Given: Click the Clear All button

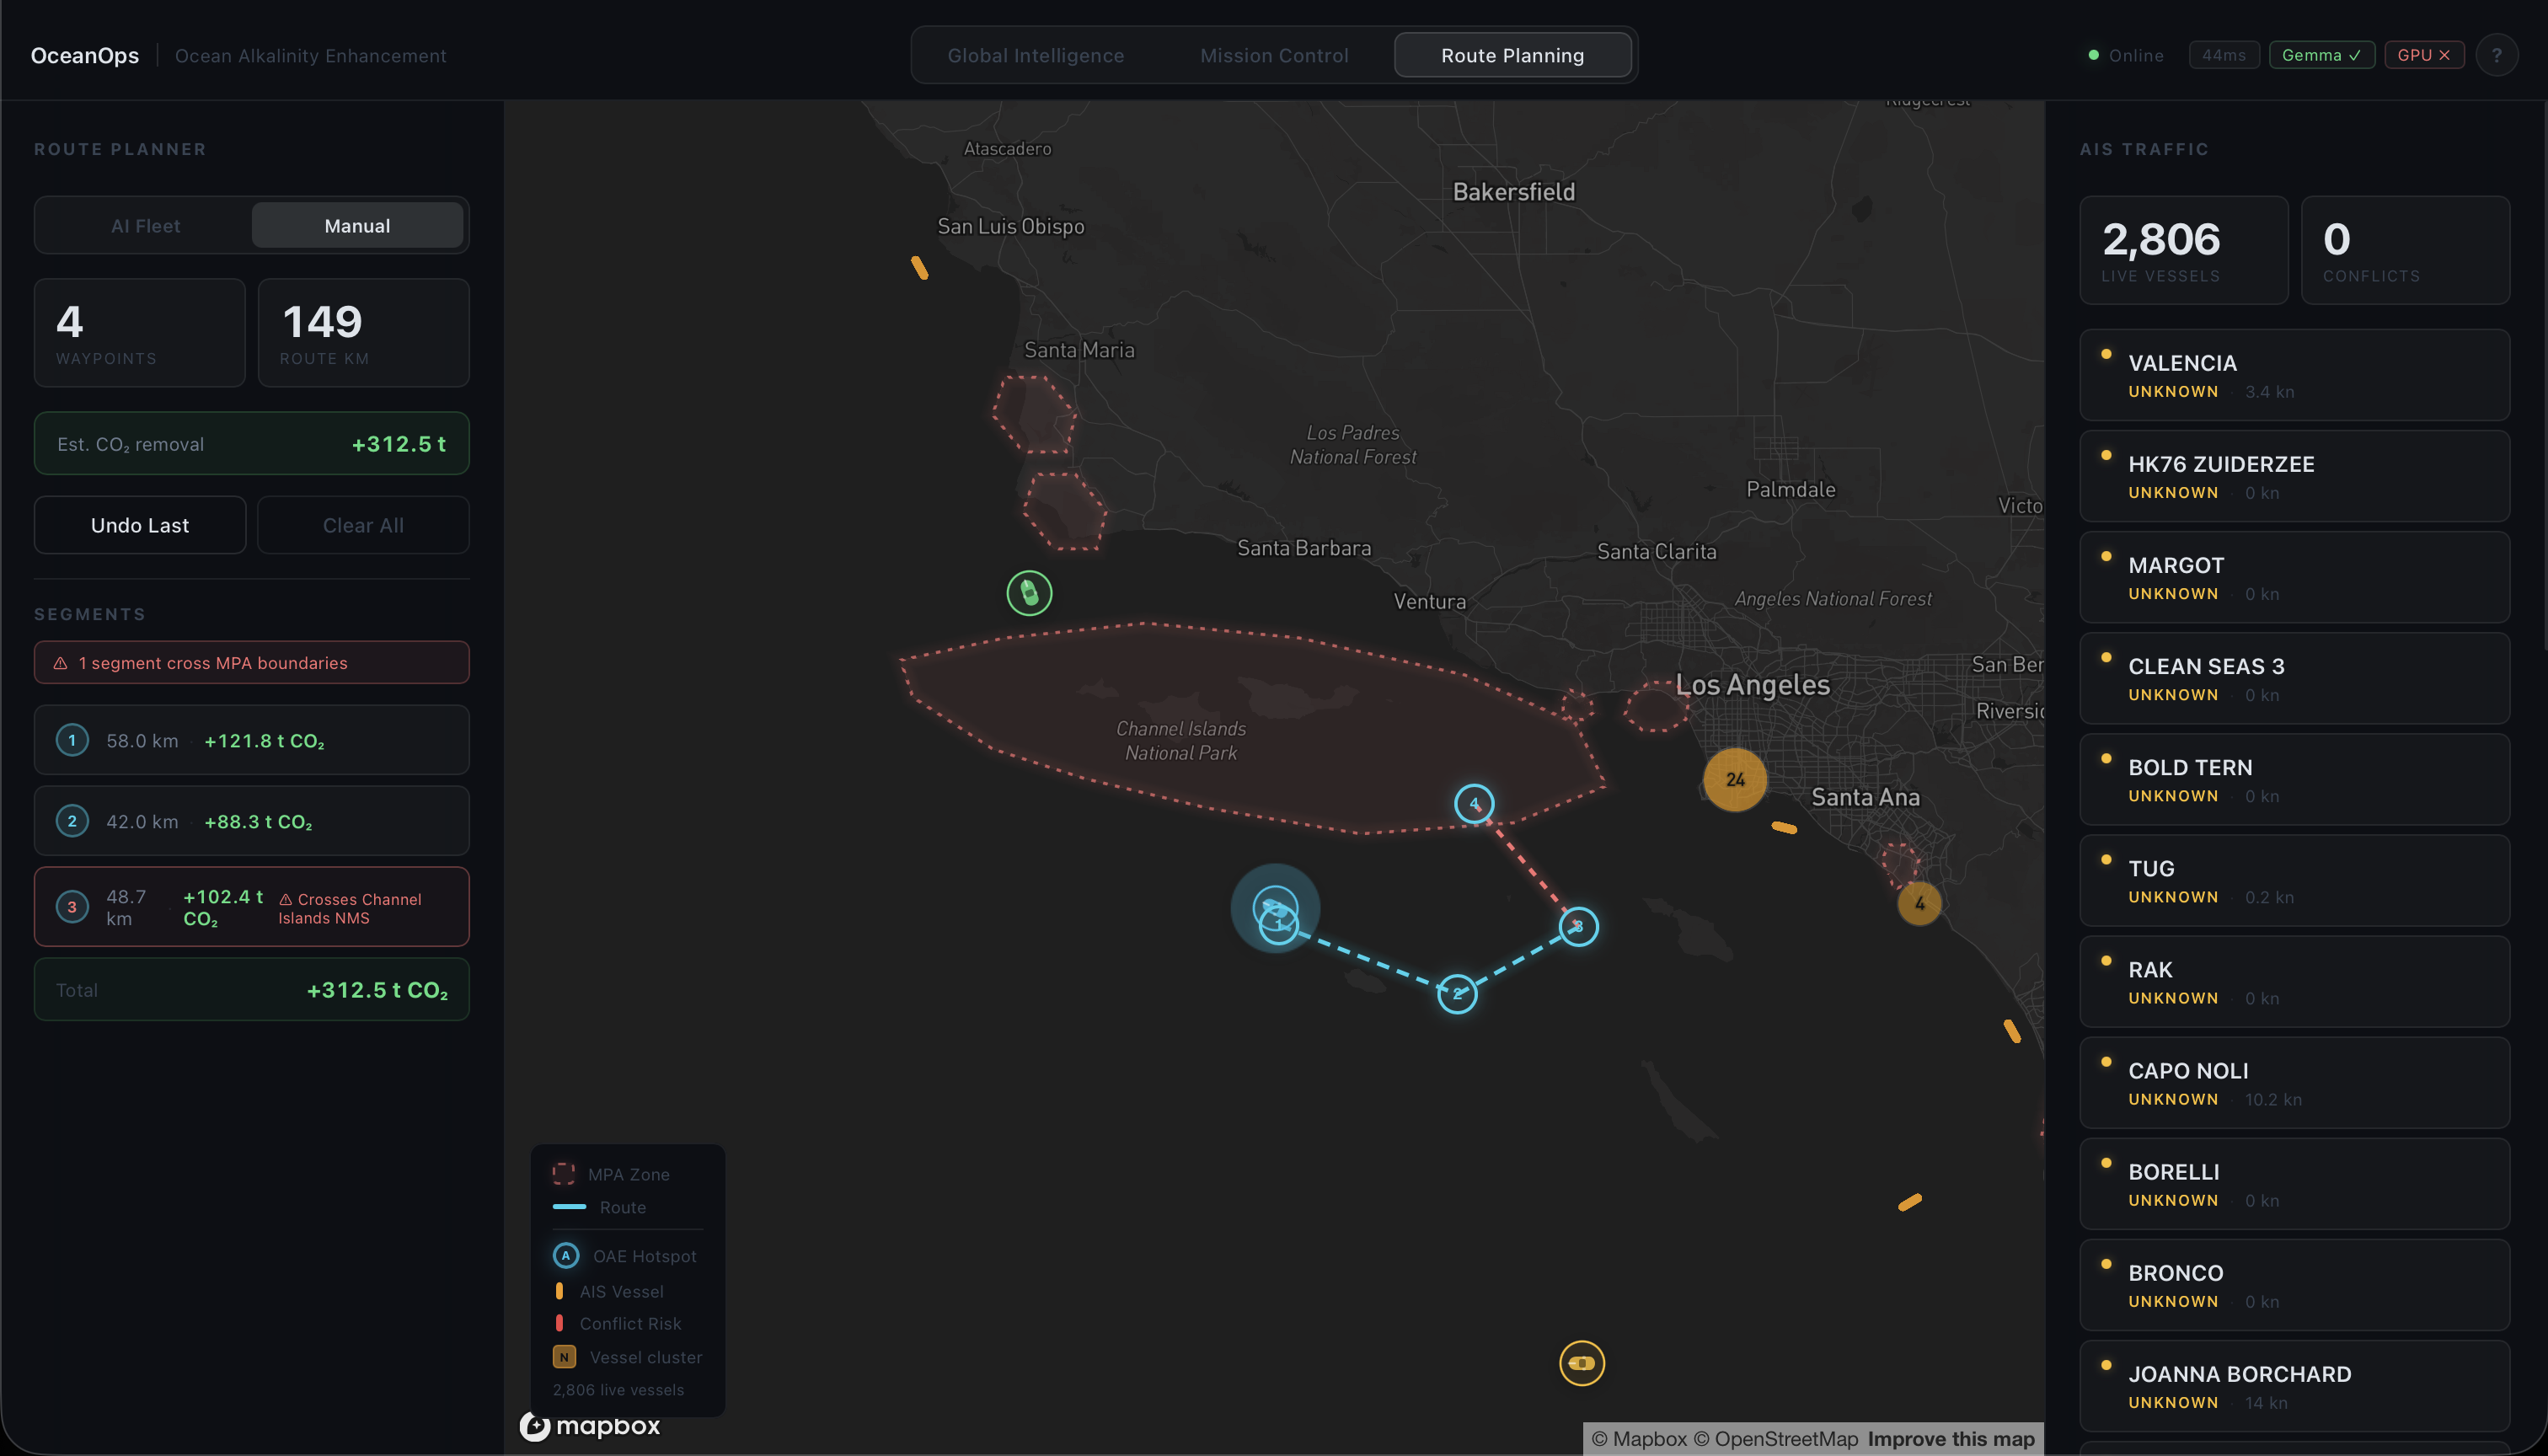Looking at the screenshot, I should pyautogui.click(x=363, y=525).
